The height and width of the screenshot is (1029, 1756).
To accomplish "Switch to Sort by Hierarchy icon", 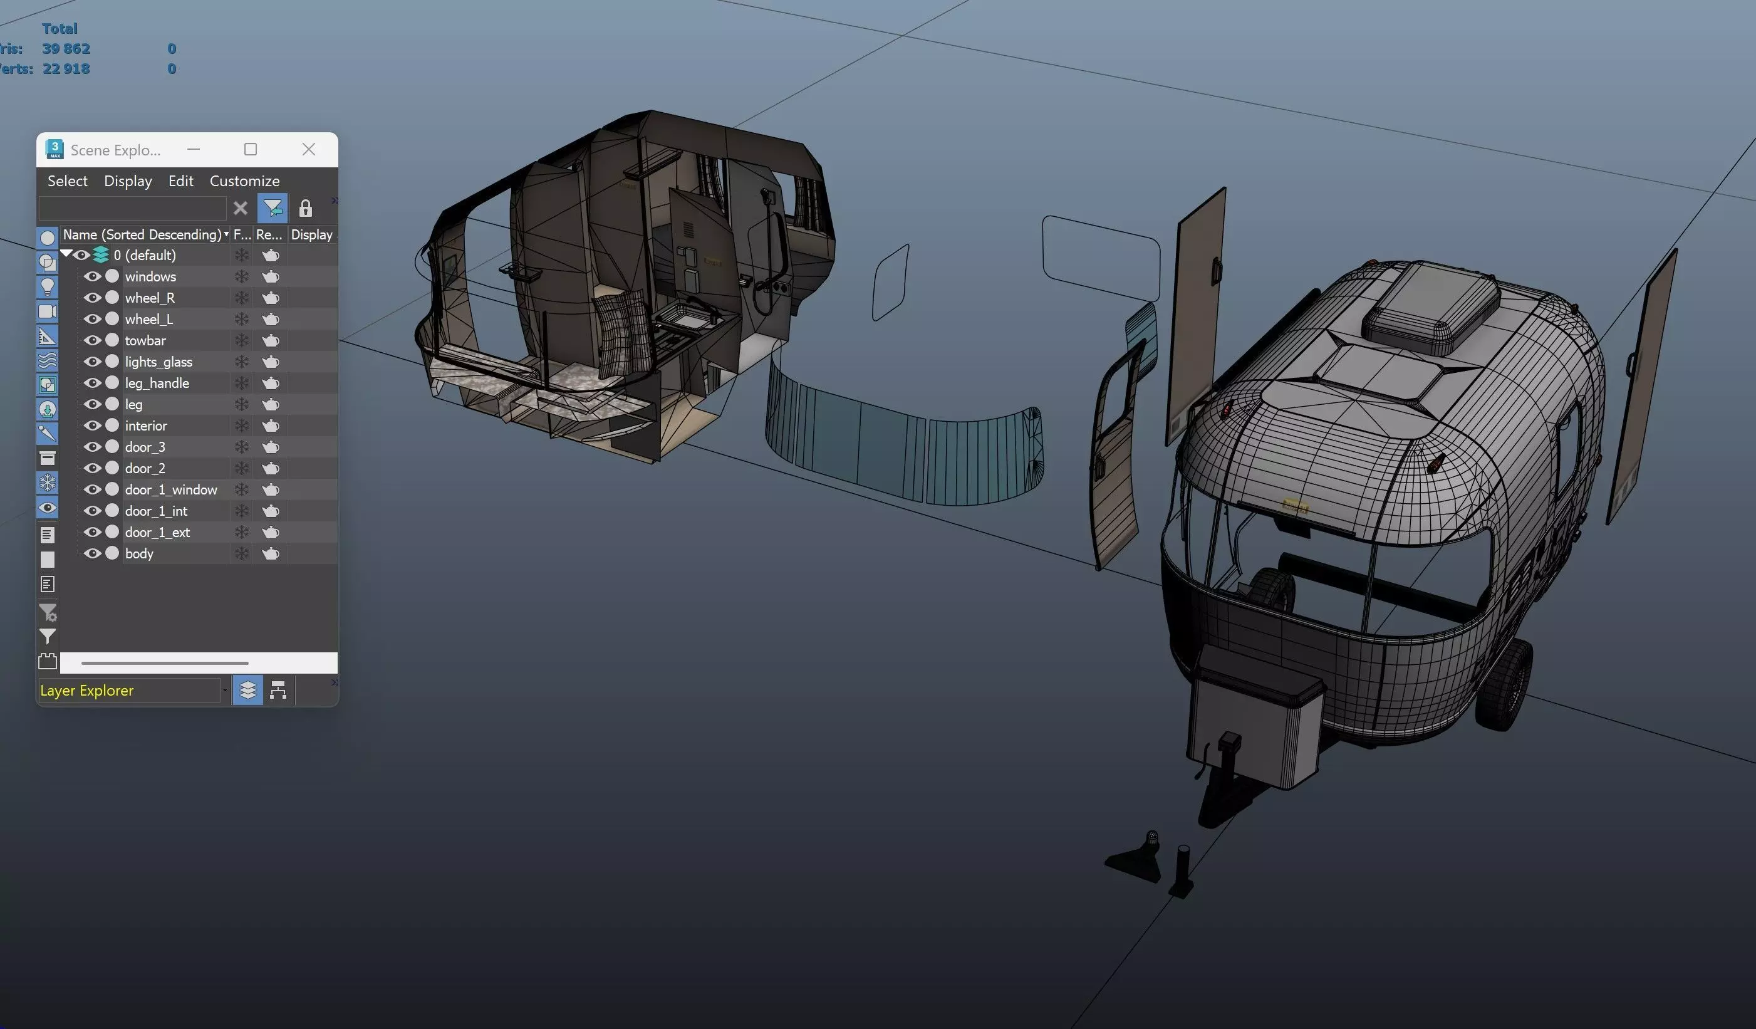I will pos(278,690).
